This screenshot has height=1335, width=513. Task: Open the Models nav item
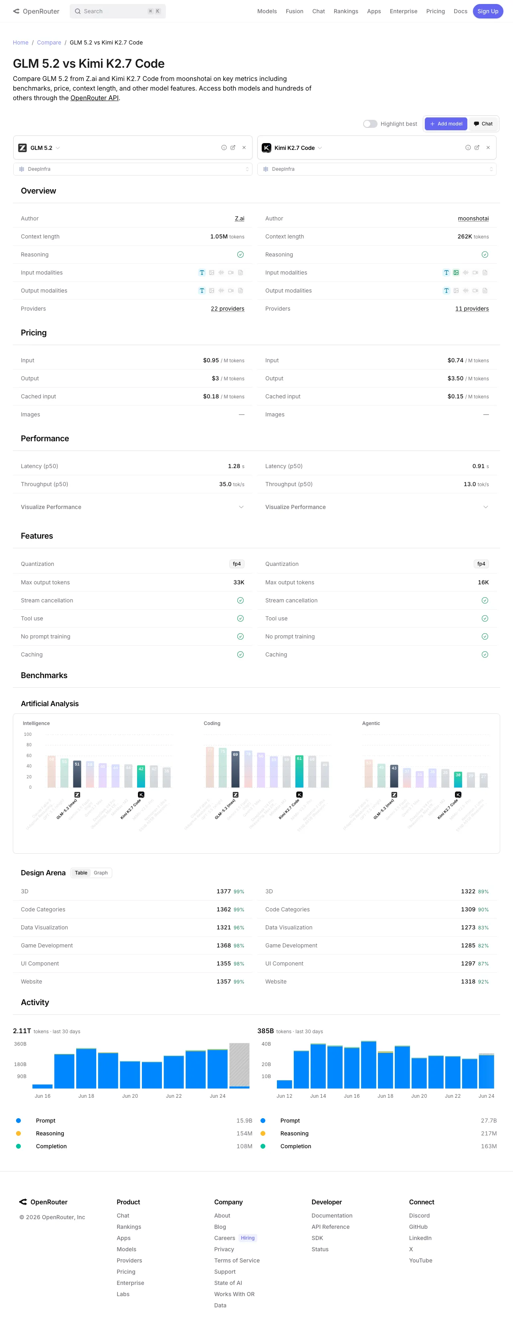tap(267, 11)
